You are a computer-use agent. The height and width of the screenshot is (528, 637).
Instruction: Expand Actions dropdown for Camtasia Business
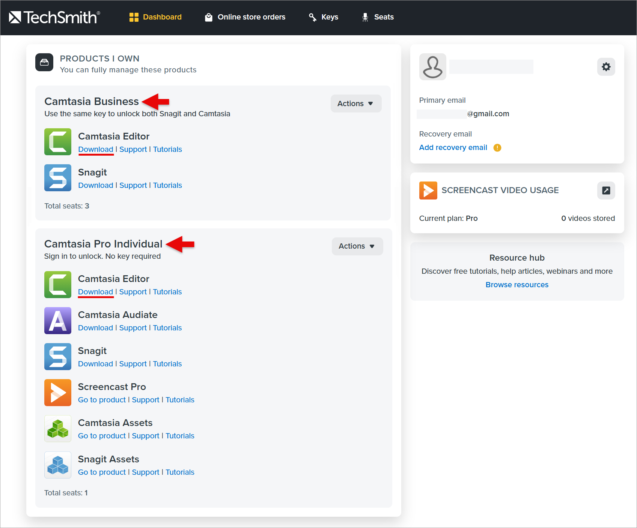click(356, 103)
